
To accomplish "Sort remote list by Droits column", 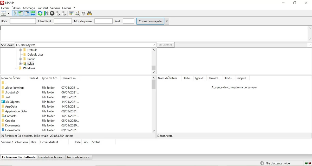I will coord(229,78).
